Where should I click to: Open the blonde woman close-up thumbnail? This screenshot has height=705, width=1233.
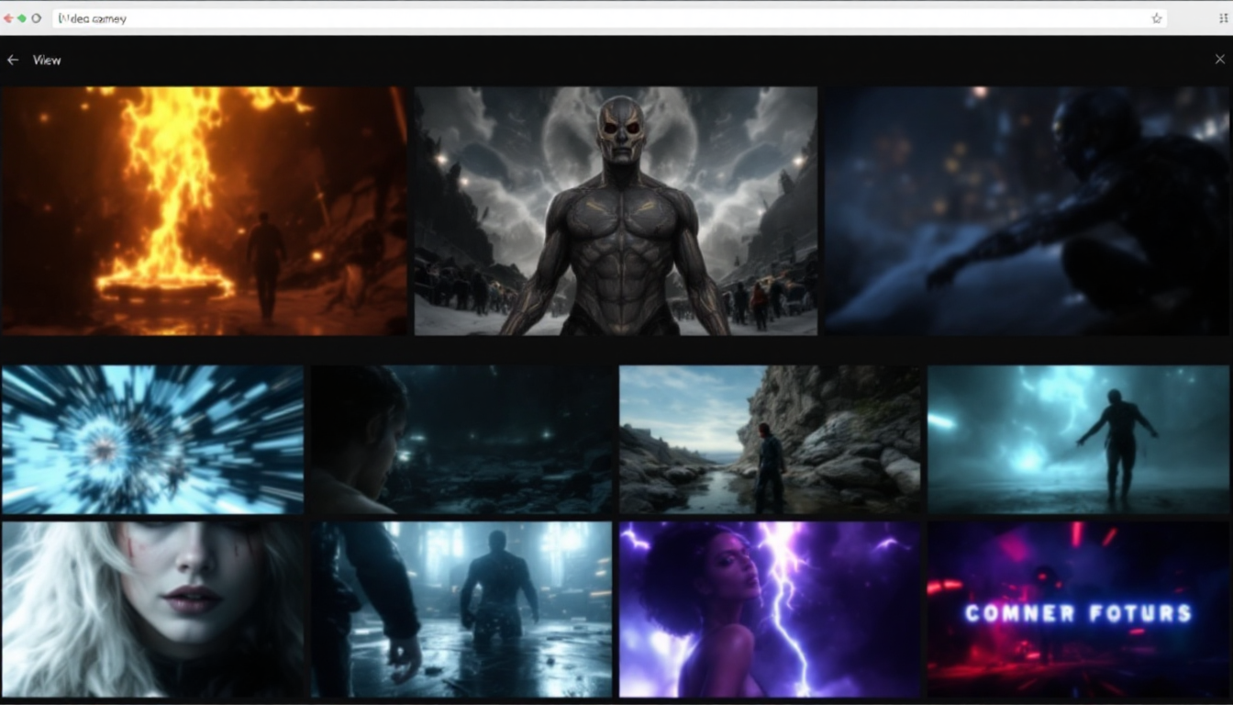tap(150, 610)
